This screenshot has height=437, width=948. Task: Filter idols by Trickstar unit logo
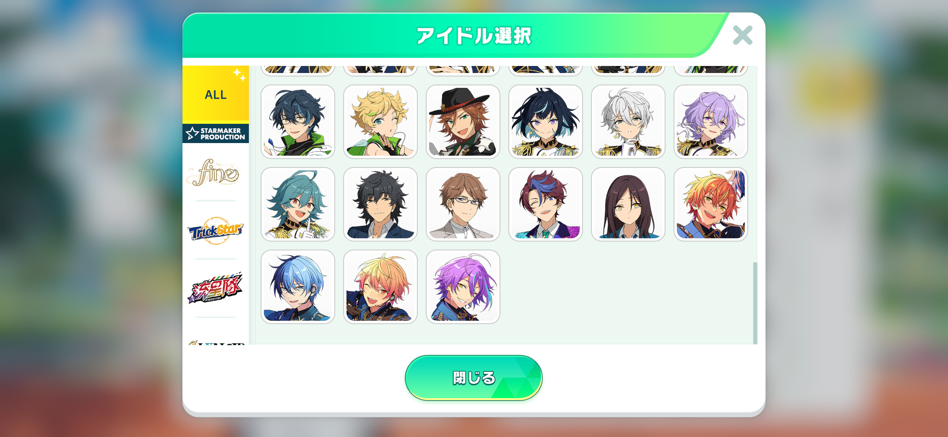tap(215, 231)
